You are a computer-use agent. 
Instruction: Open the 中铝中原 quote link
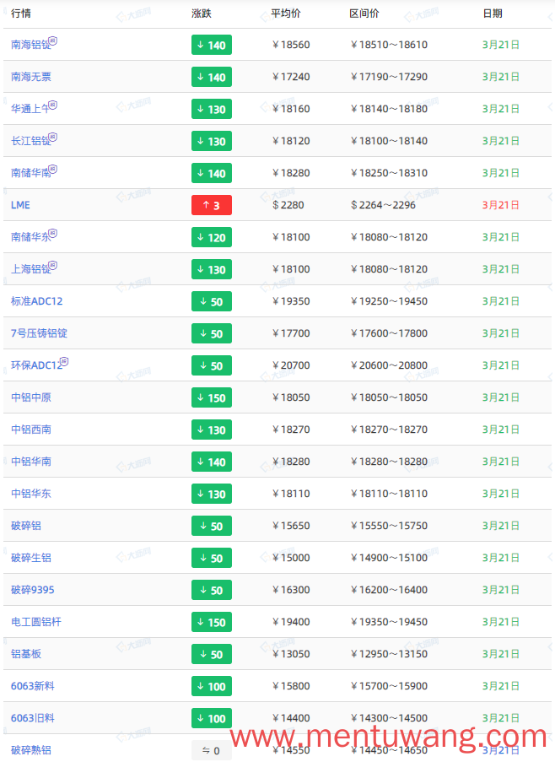[x=30, y=397]
